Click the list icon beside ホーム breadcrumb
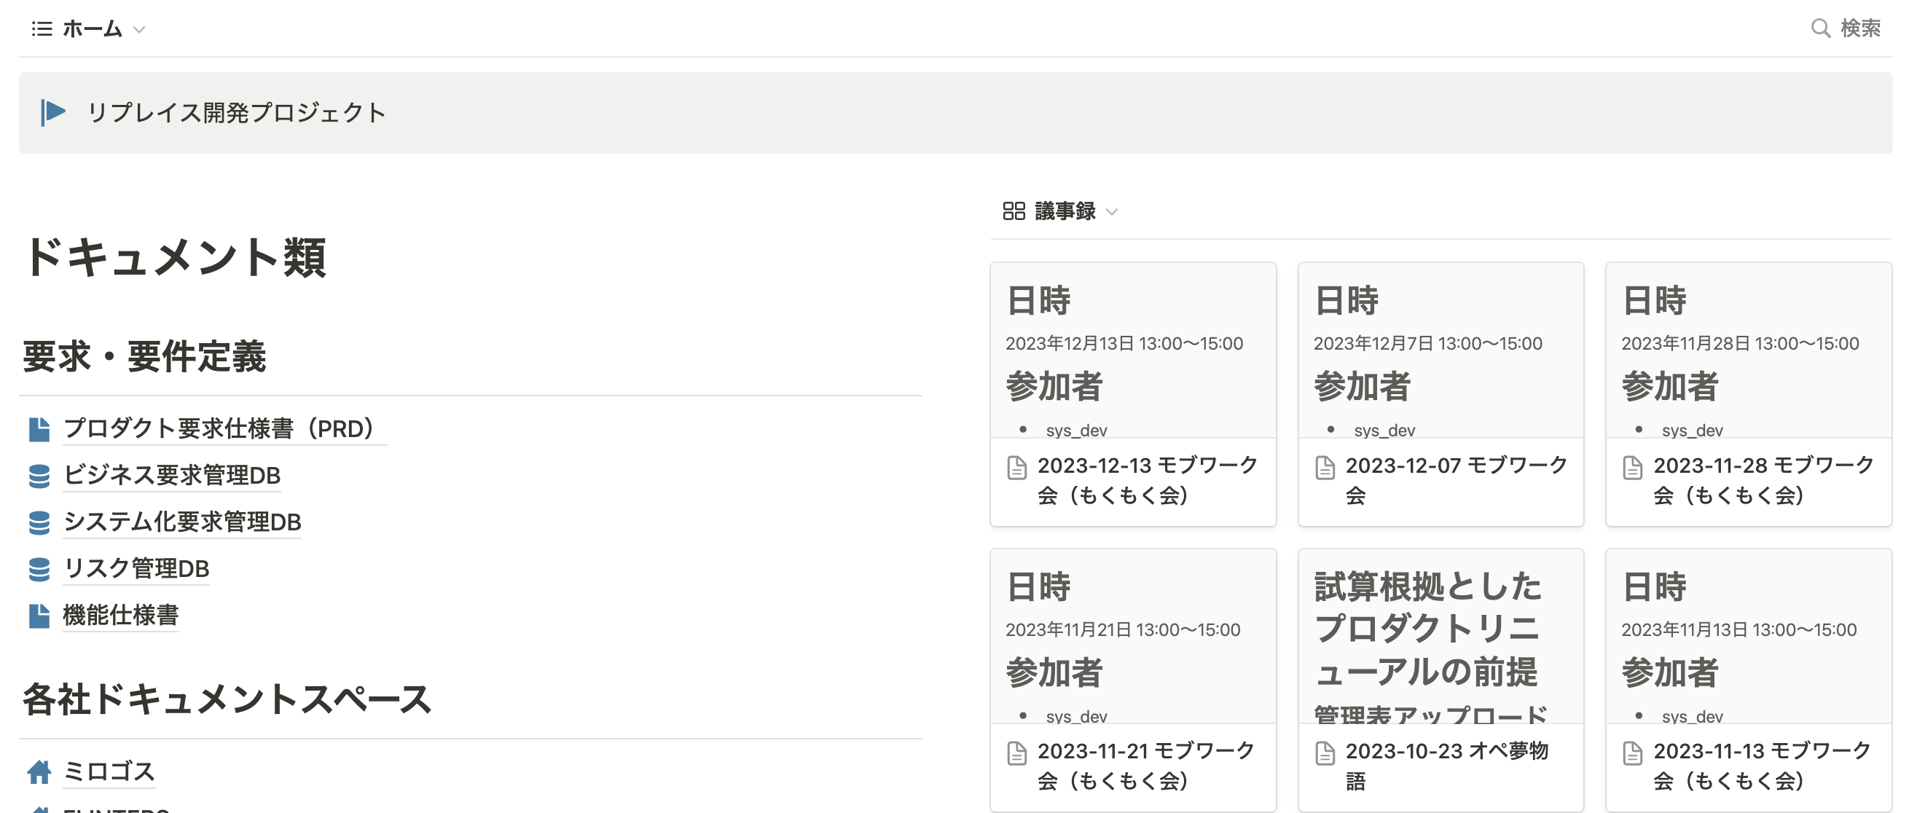Image resolution: width=1909 pixels, height=813 pixels. [x=42, y=29]
